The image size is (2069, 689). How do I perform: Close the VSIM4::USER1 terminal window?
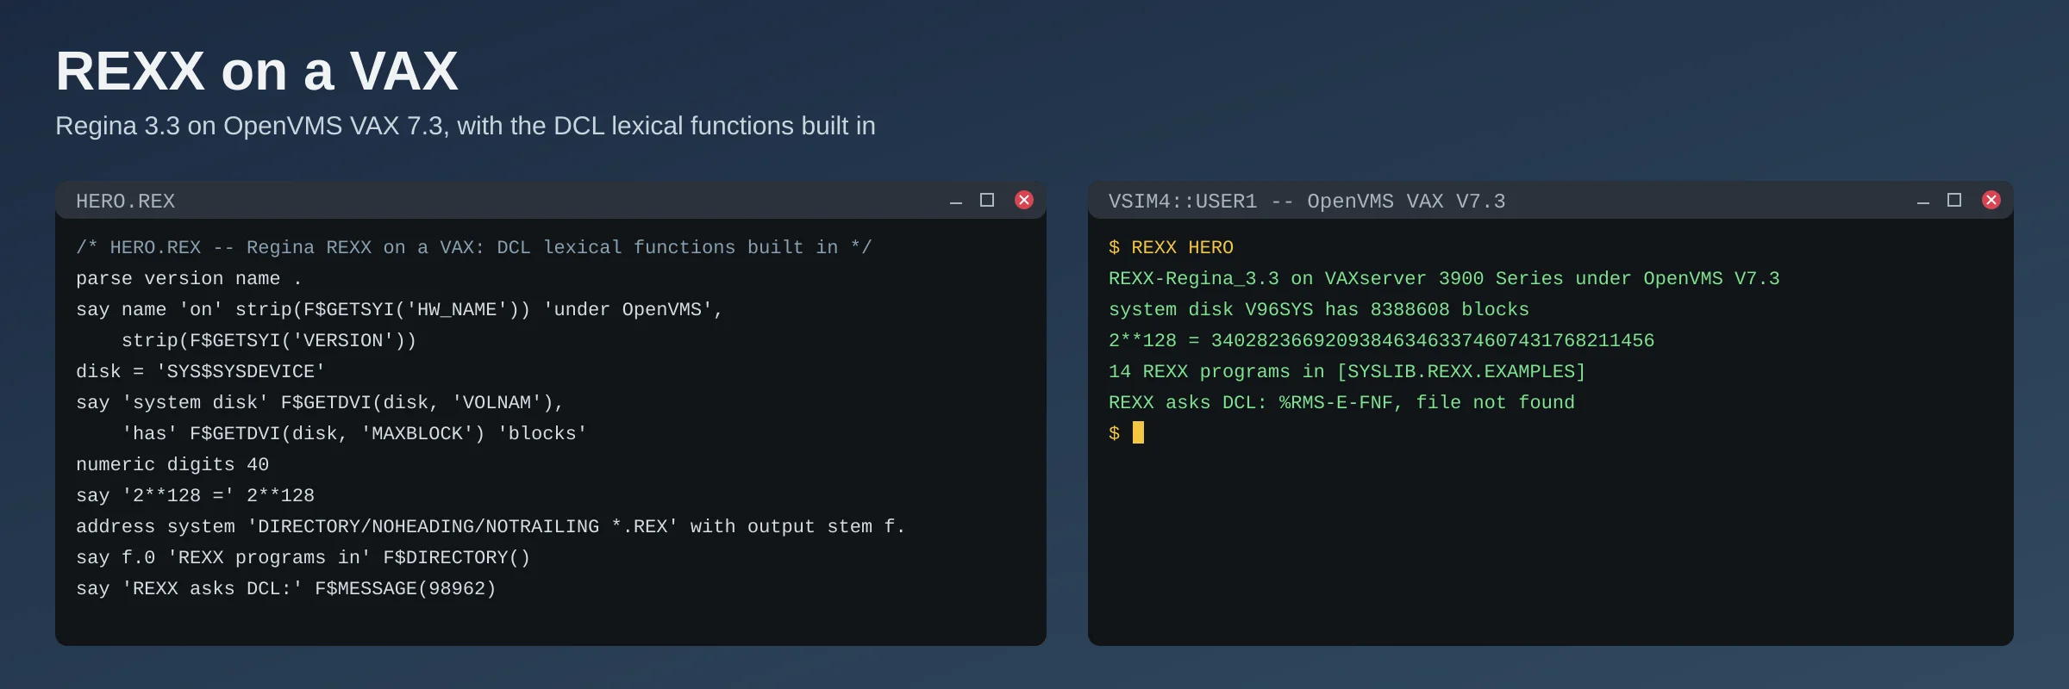coord(1991,200)
